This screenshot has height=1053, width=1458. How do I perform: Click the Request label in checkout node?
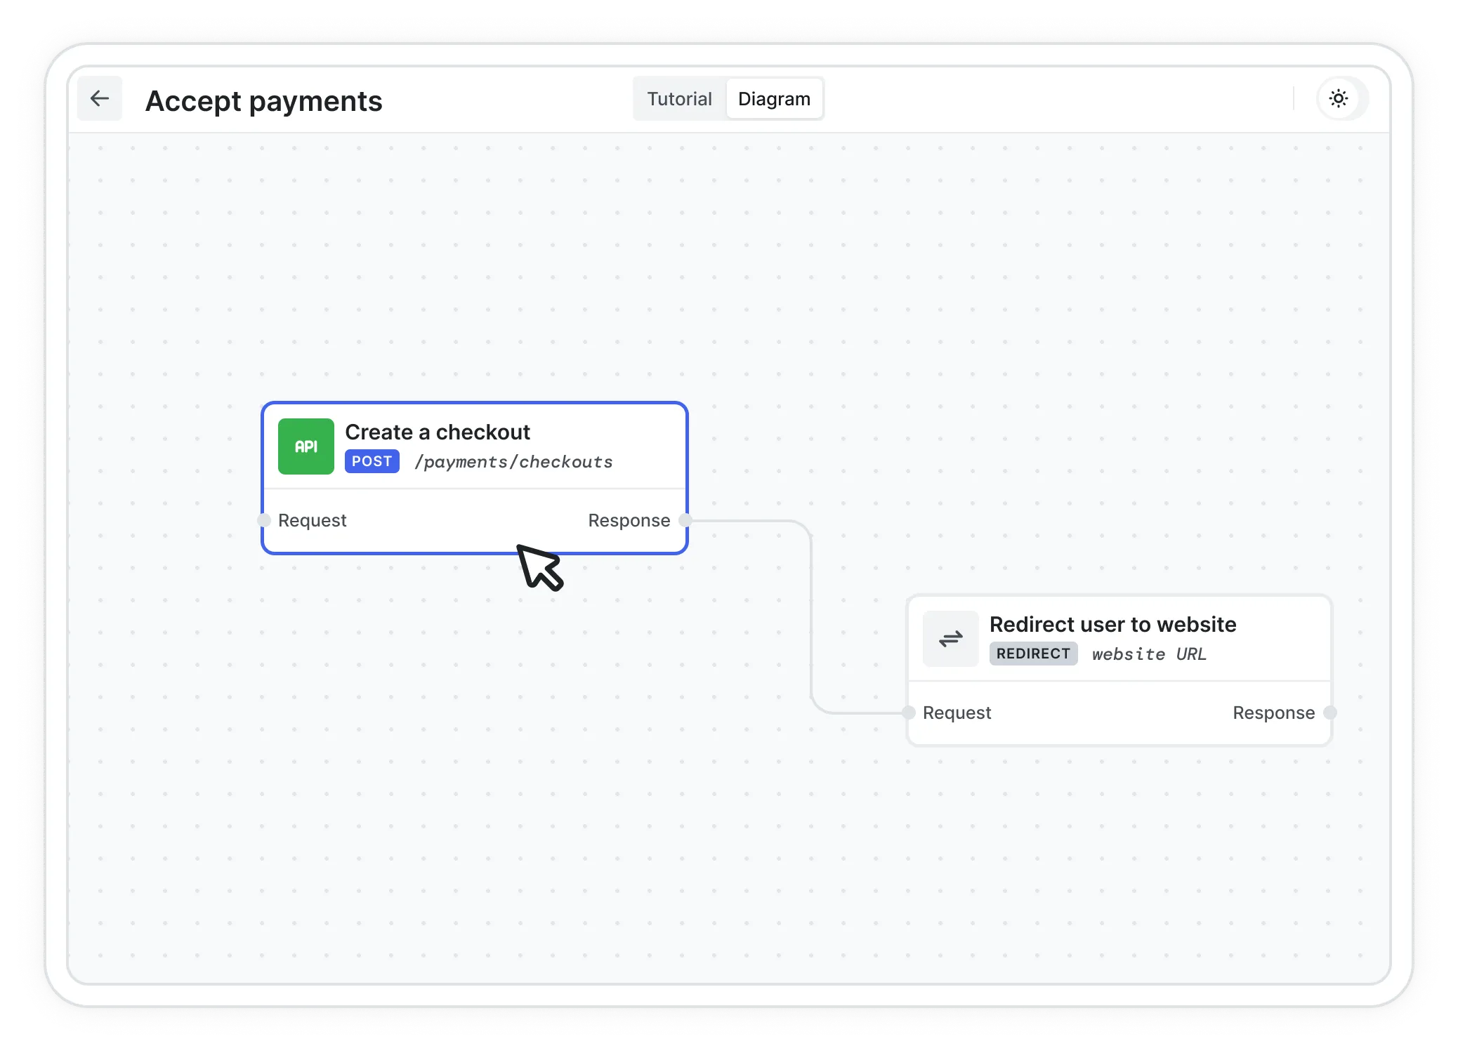(x=312, y=520)
